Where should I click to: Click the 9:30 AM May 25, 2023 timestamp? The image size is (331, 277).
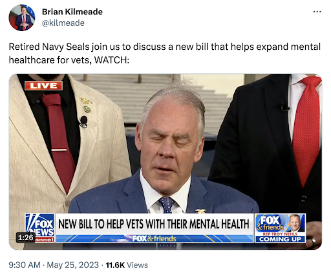click(x=54, y=265)
